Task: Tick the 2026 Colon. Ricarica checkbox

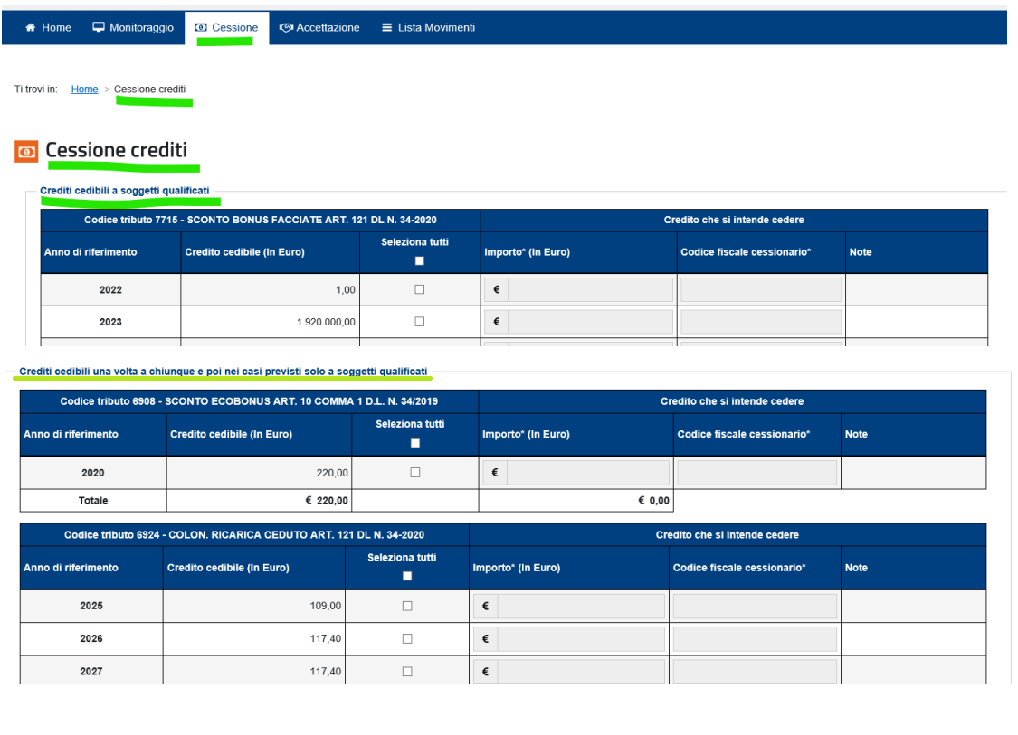Action: tap(407, 638)
